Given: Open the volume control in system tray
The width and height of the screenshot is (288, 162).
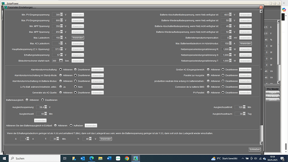Looking at the screenshot, I should pos(255,158).
